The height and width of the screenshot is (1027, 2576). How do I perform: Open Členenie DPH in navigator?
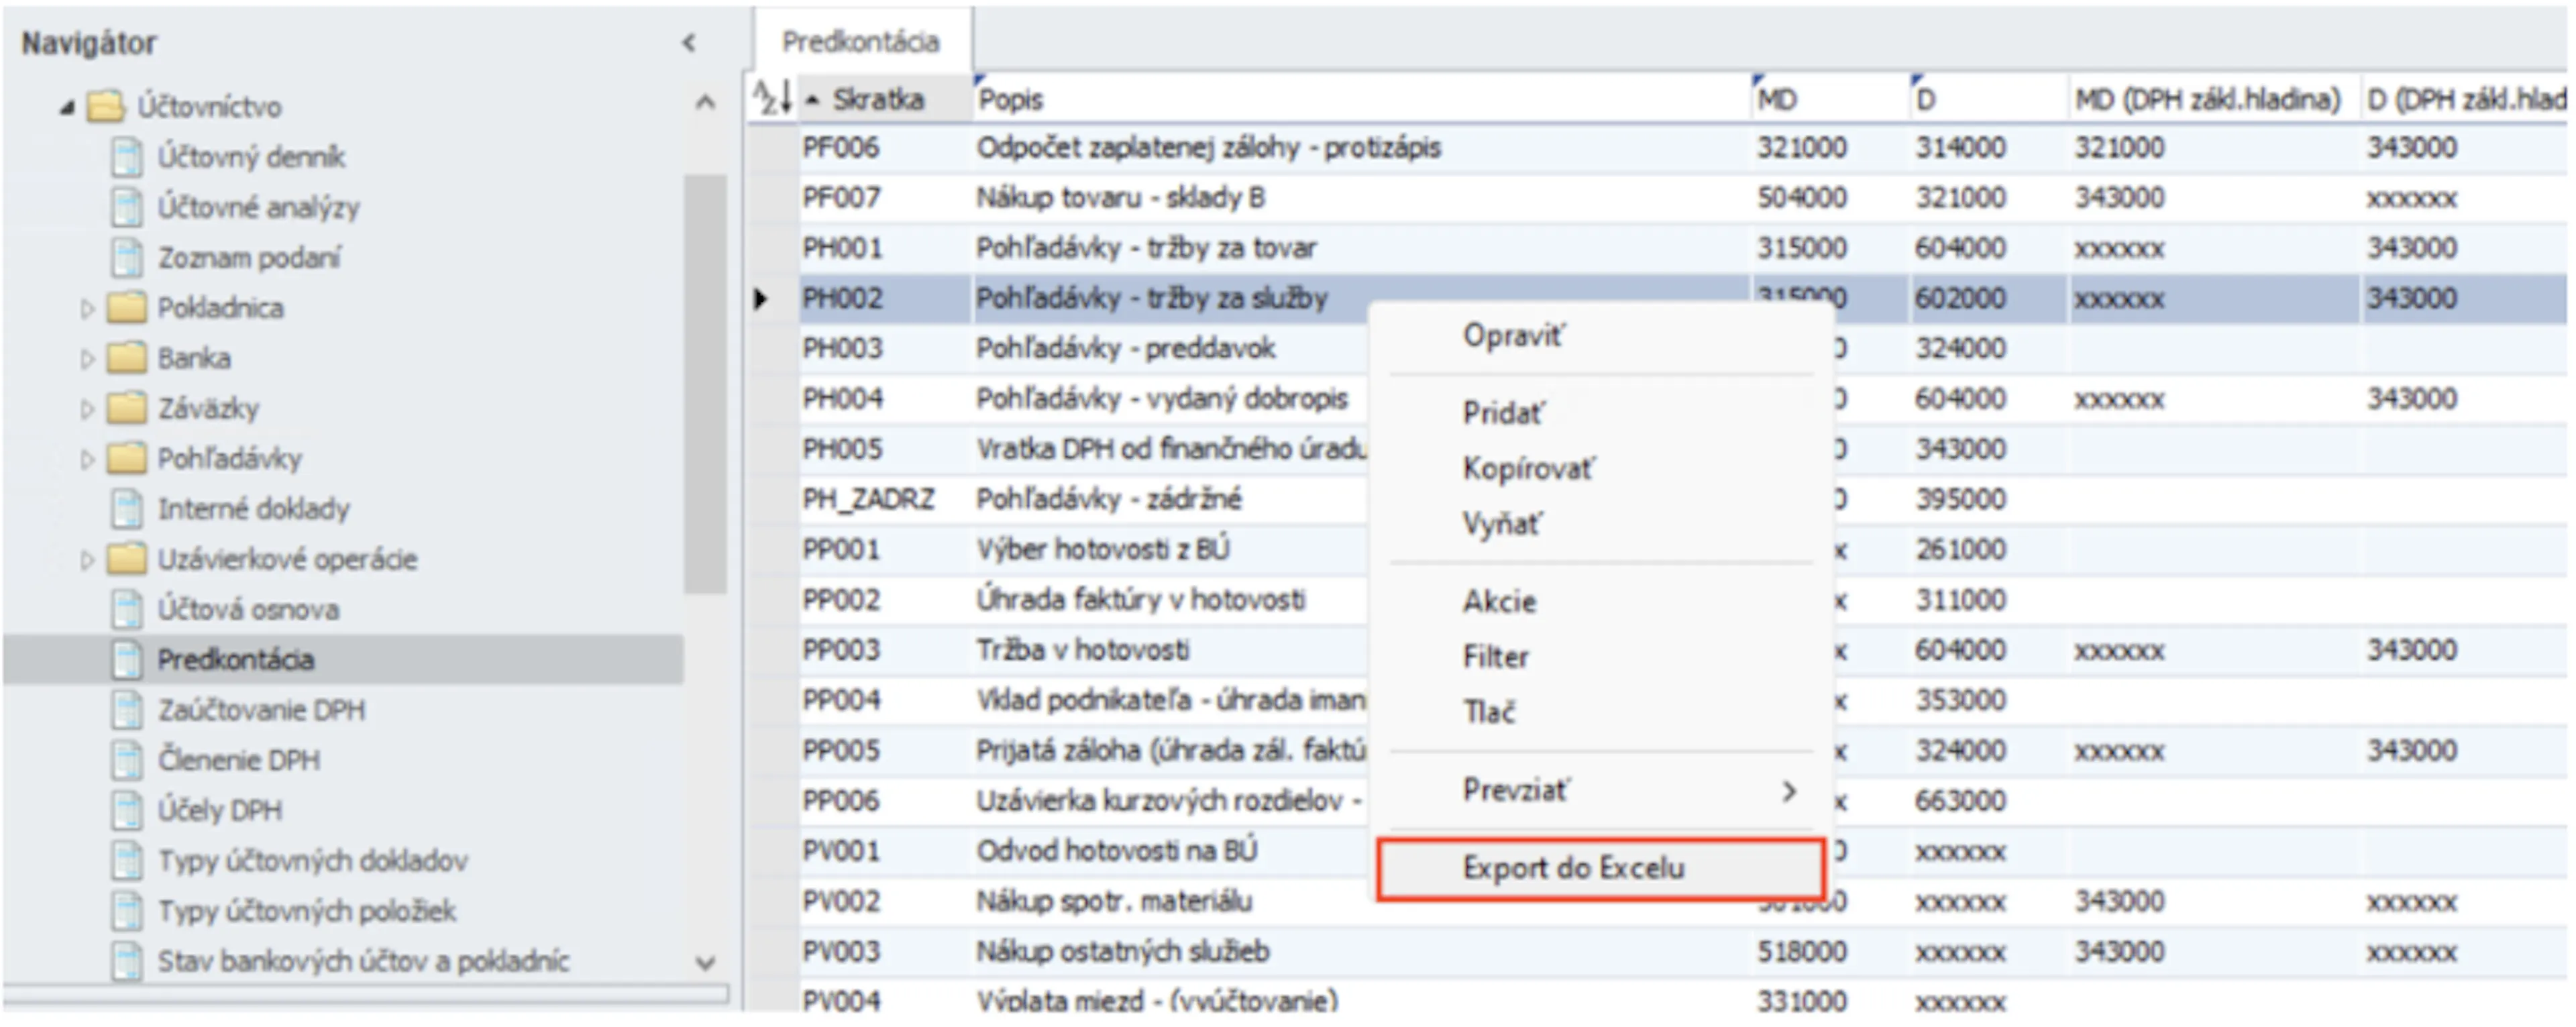[239, 760]
